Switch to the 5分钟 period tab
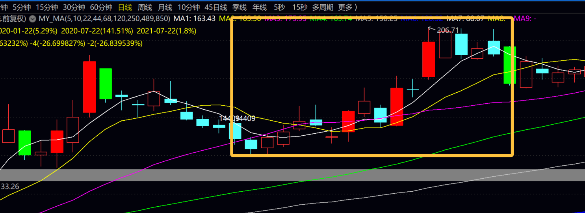Image resolution: width=585 pixels, height=213 pixels. point(22,7)
